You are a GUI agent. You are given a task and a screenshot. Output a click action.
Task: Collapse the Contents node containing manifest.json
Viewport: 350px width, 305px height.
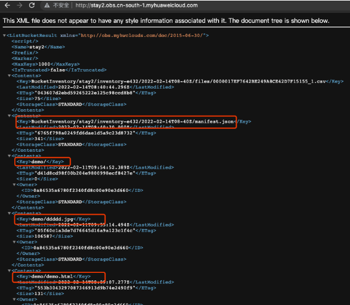click(9, 115)
